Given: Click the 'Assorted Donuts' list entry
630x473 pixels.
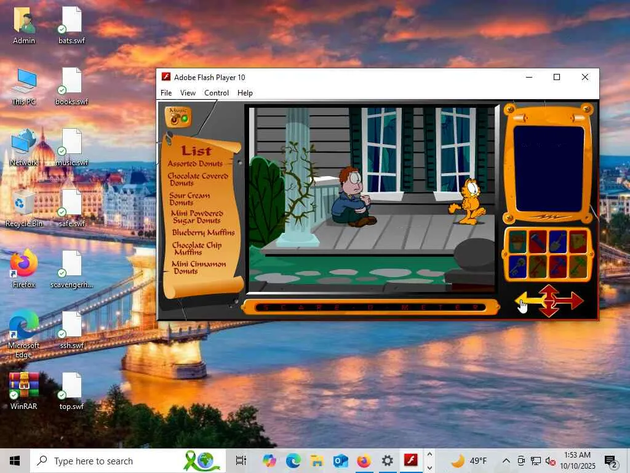Looking at the screenshot, I should (195, 164).
